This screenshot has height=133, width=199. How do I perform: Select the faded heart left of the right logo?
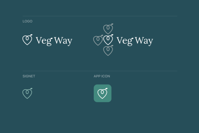[x=98, y=40]
